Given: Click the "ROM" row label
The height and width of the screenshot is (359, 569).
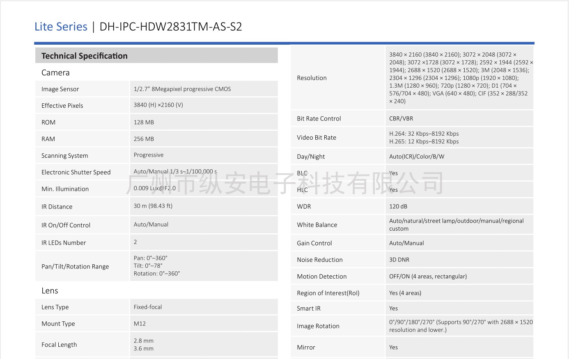Looking at the screenshot, I should click(48, 122).
